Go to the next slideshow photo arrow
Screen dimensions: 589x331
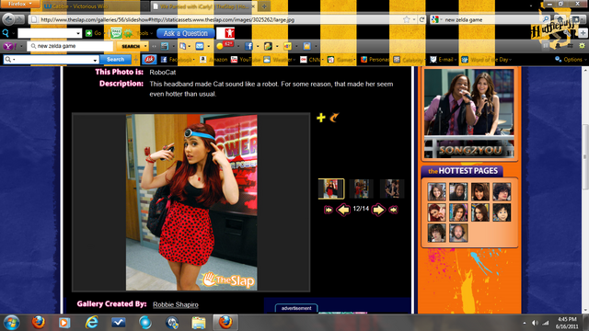[378, 210]
